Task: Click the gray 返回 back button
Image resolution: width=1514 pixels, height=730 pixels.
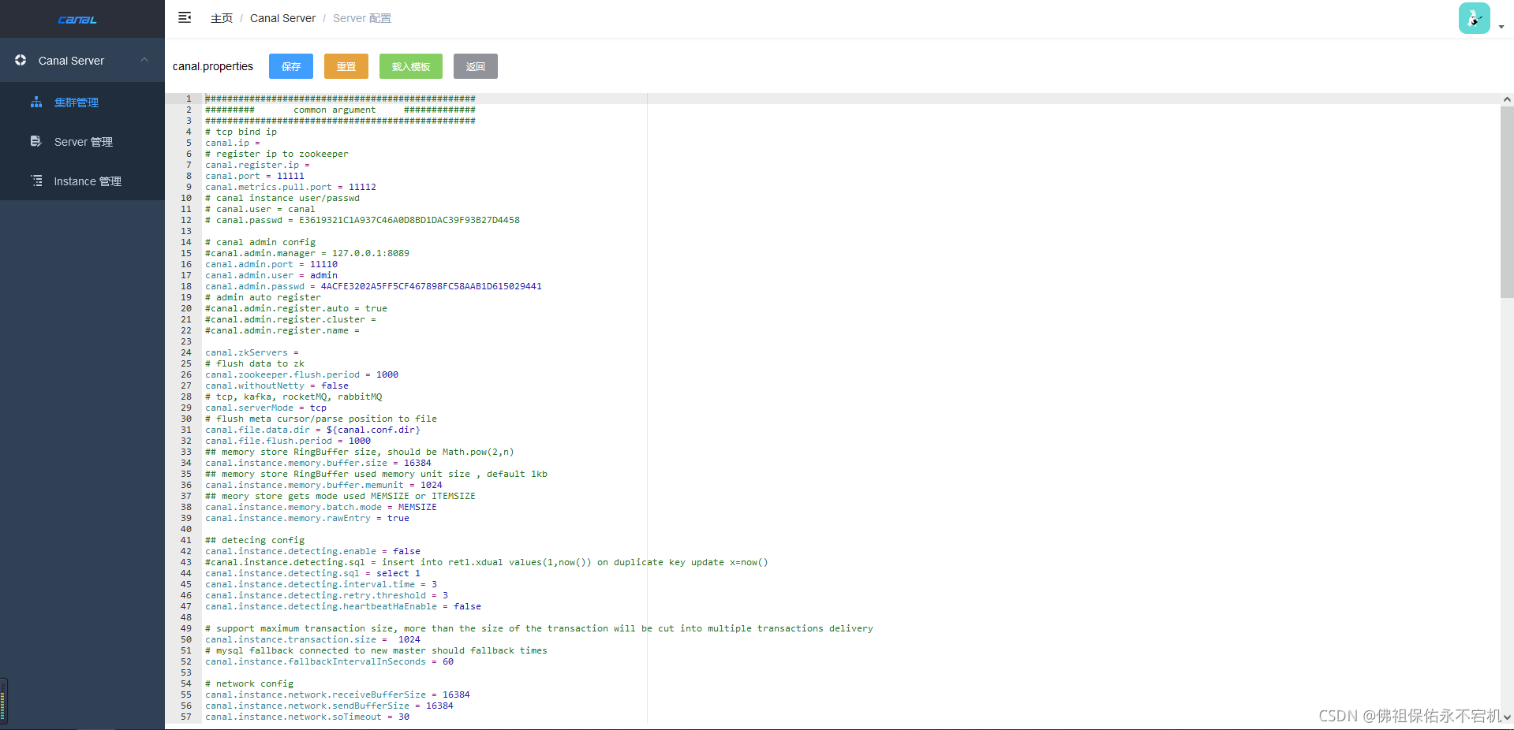Action: point(476,66)
